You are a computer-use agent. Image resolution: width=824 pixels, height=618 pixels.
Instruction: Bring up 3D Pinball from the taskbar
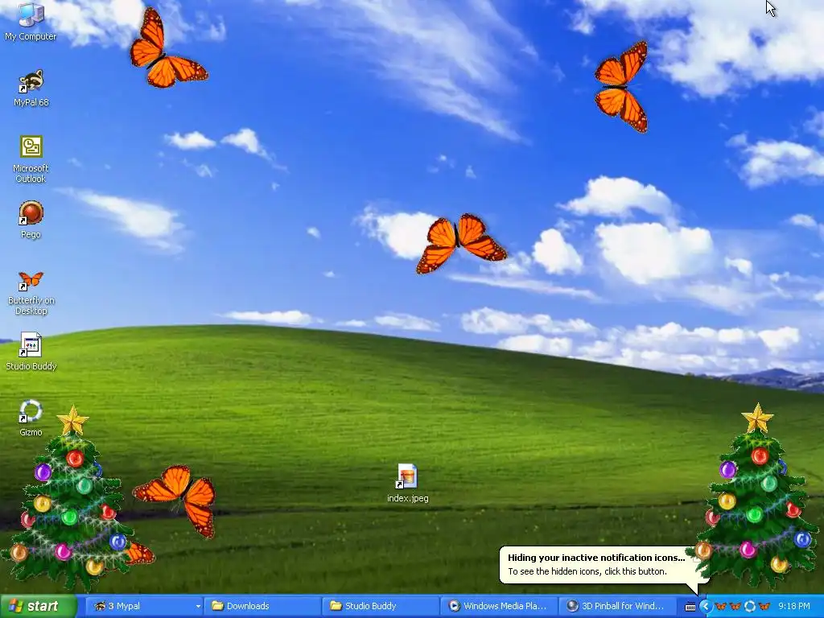(617, 606)
